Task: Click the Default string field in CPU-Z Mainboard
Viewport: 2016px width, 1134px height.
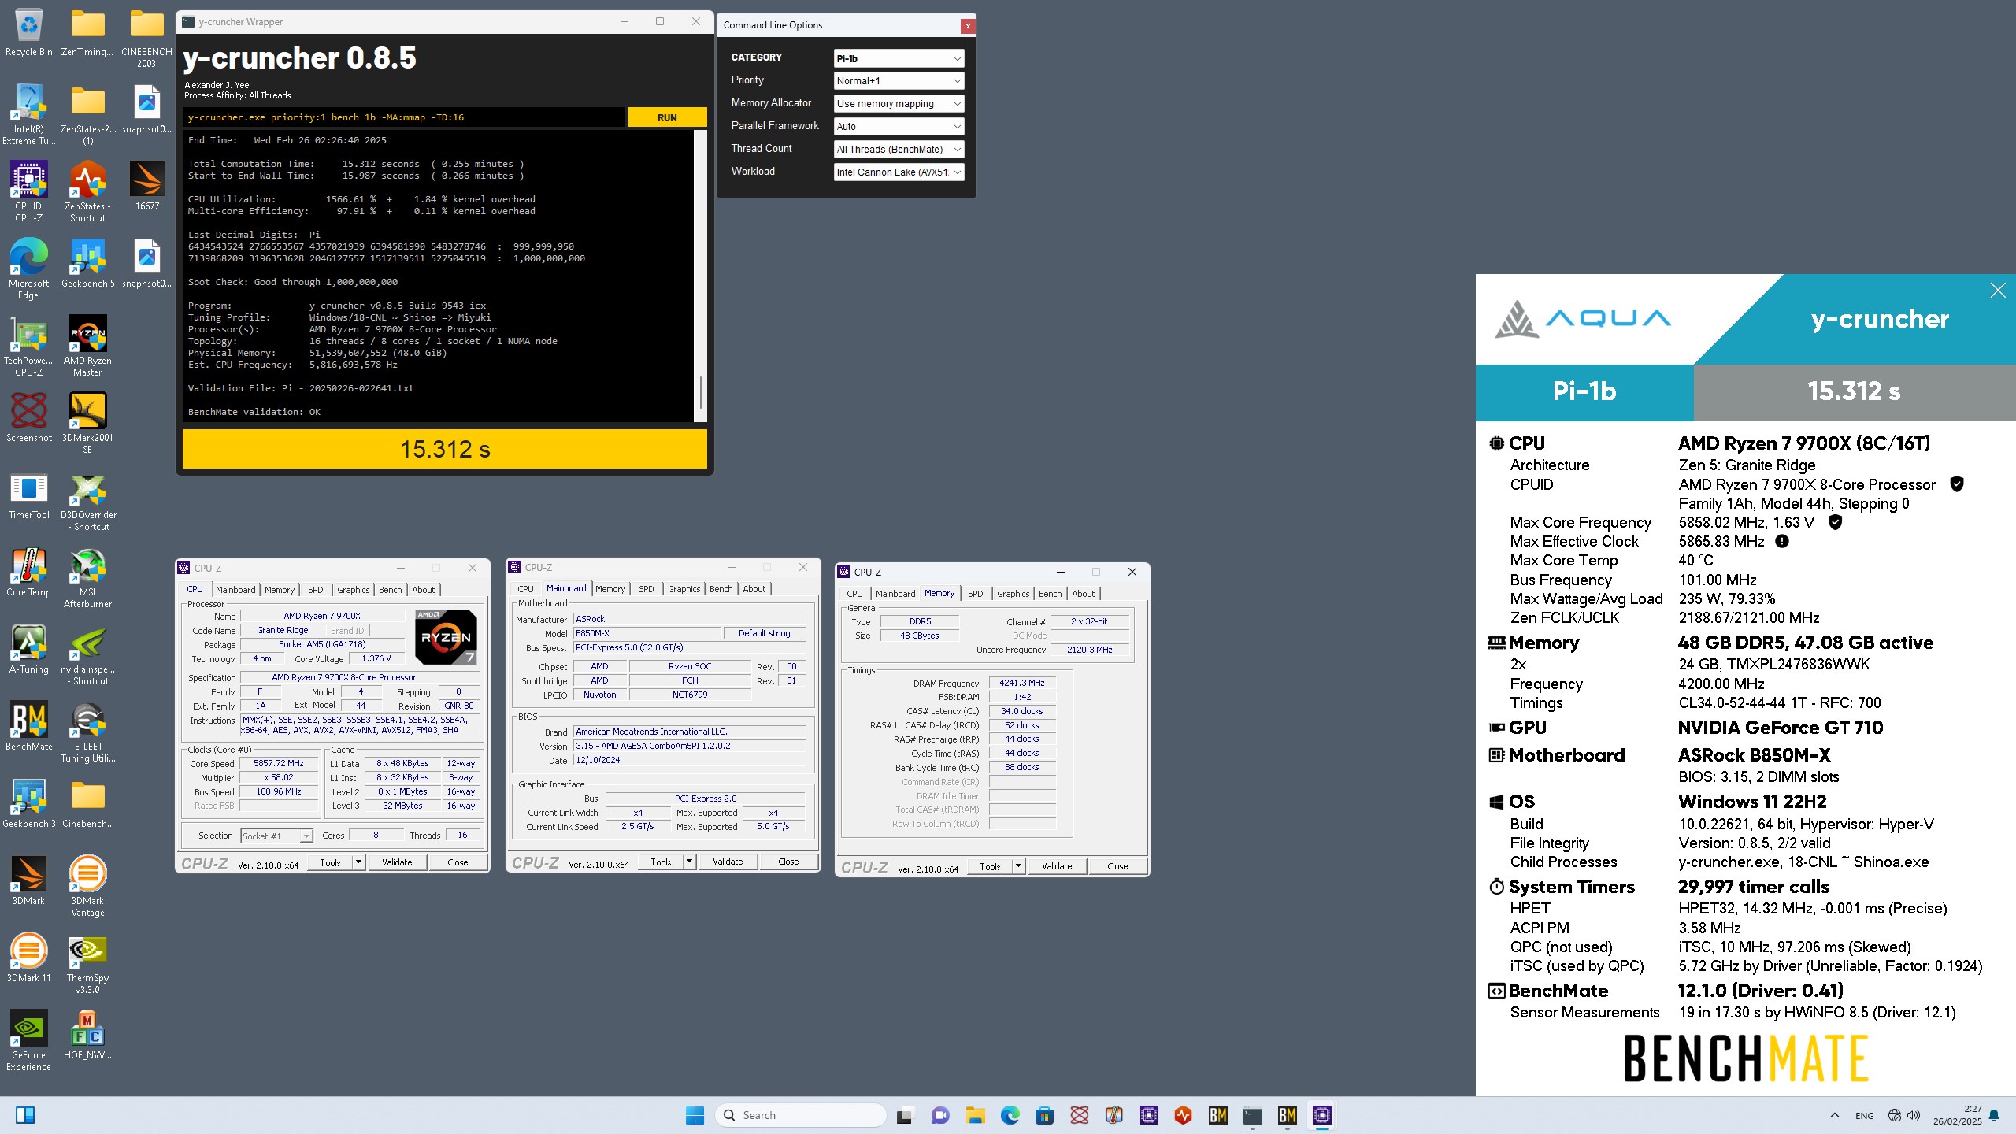Action: [x=764, y=633]
